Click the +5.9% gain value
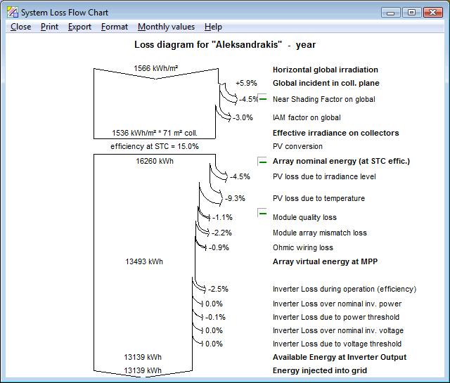 pos(246,83)
